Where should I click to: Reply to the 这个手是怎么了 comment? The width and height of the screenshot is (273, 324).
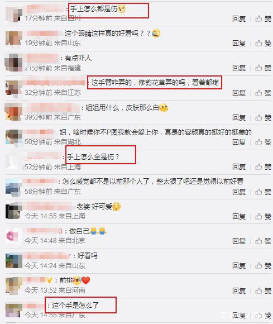click(x=239, y=315)
